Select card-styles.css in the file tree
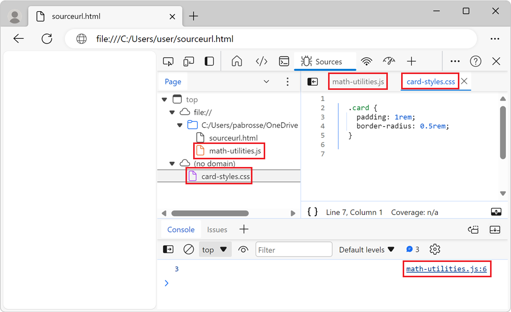Screen dimensions: 511x312 [x=225, y=176]
